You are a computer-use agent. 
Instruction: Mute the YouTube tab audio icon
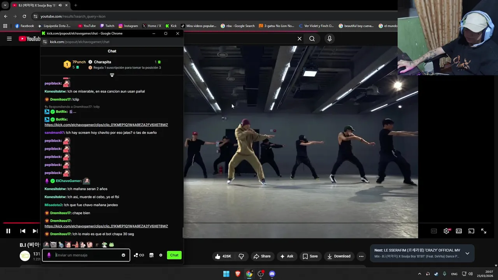(60, 5)
